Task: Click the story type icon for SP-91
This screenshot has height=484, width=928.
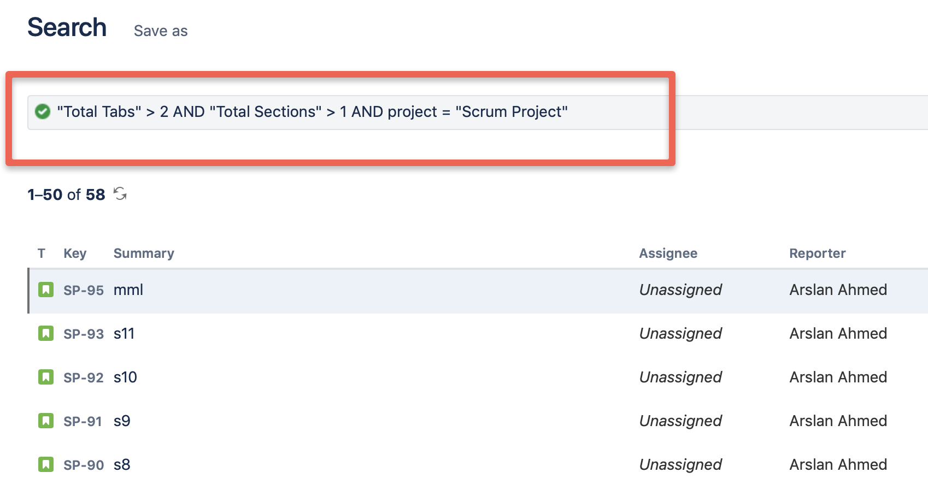Action: (46, 421)
